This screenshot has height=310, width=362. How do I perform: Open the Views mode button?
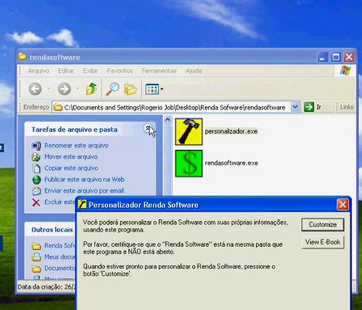coord(152,89)
